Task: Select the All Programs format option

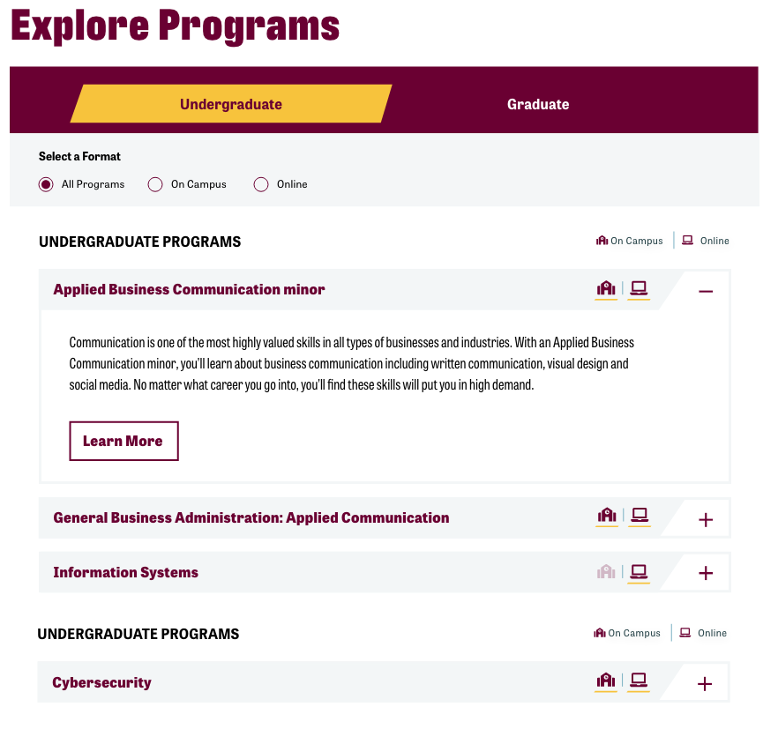Action: coord(47,184)
